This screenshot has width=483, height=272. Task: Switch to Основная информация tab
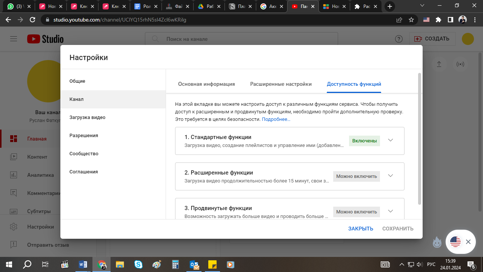206,84
